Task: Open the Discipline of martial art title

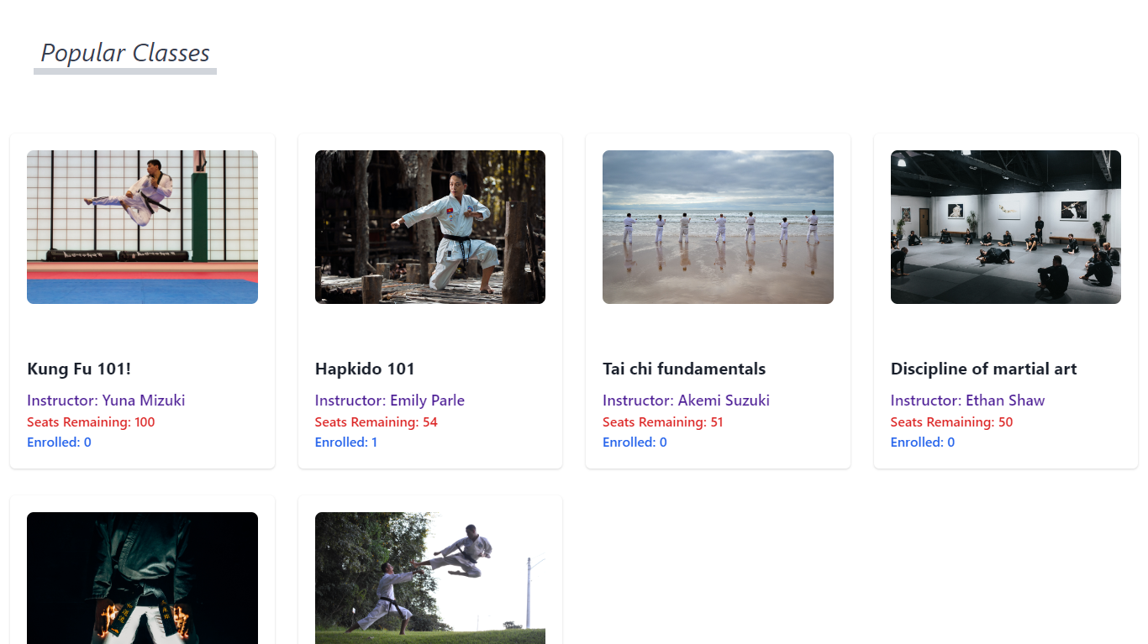Action: click(983, 369)
